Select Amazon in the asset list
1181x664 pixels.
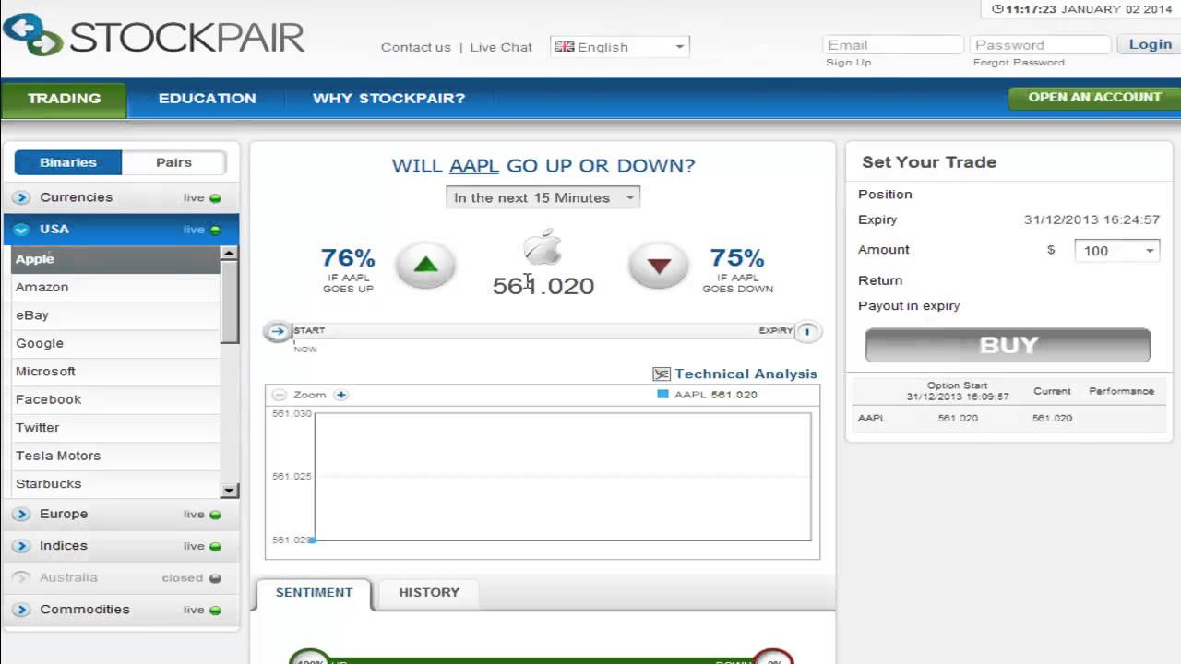[x=115, y=288]
